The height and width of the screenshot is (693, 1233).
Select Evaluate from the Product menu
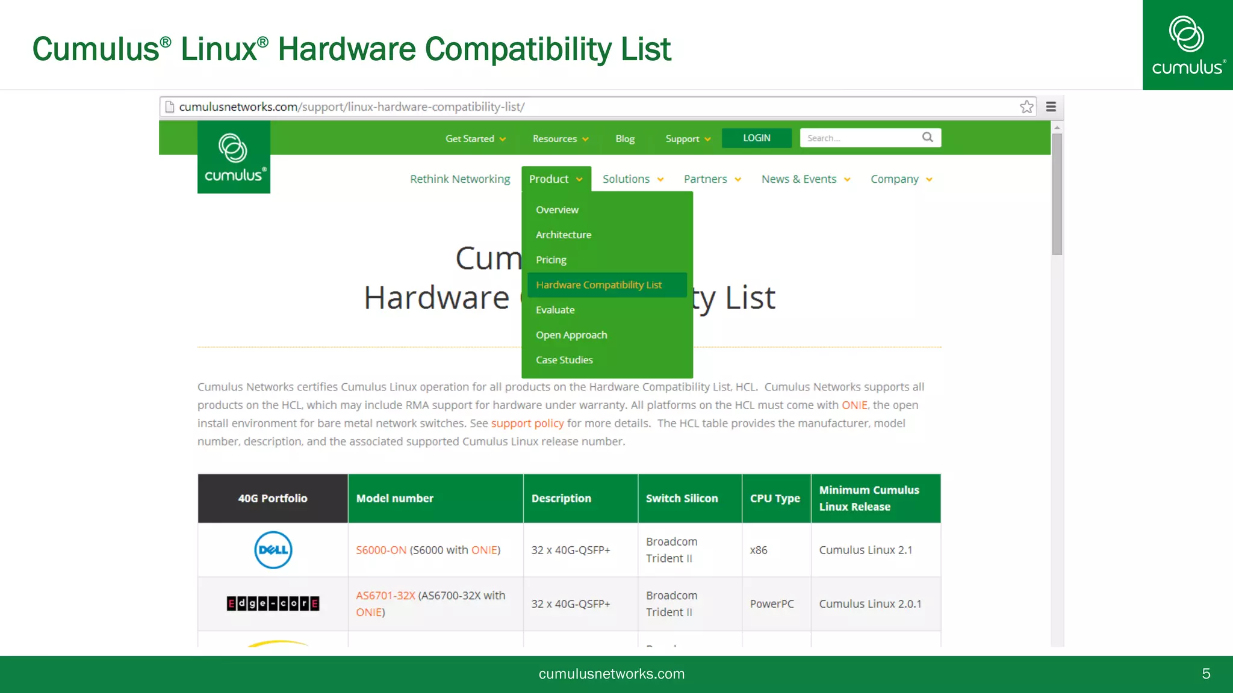pos(555,310)
